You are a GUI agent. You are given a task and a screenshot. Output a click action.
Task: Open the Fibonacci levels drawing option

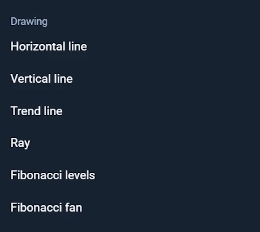pyautogui.click(x=53, y=175)
